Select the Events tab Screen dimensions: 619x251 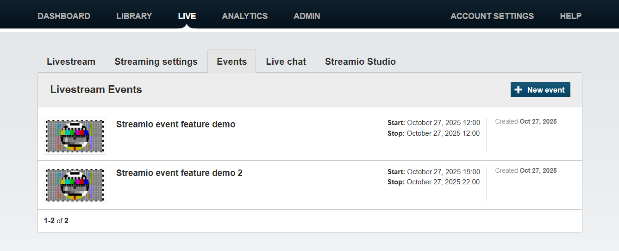tap(231, 62)
